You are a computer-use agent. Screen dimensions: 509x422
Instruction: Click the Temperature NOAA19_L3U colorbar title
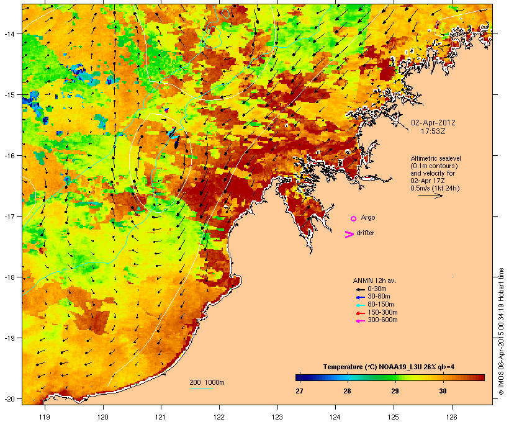tap(389, 367)
